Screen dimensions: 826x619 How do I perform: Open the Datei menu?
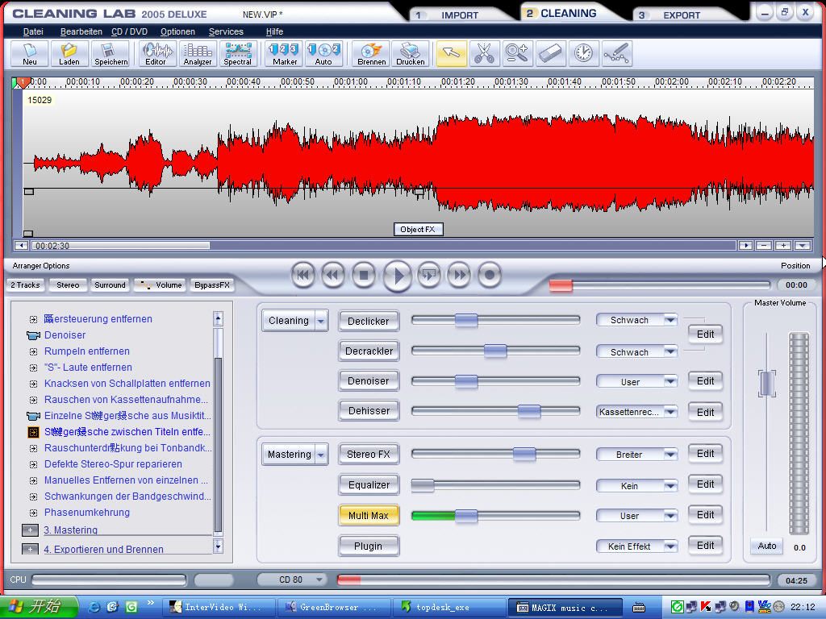33,31
